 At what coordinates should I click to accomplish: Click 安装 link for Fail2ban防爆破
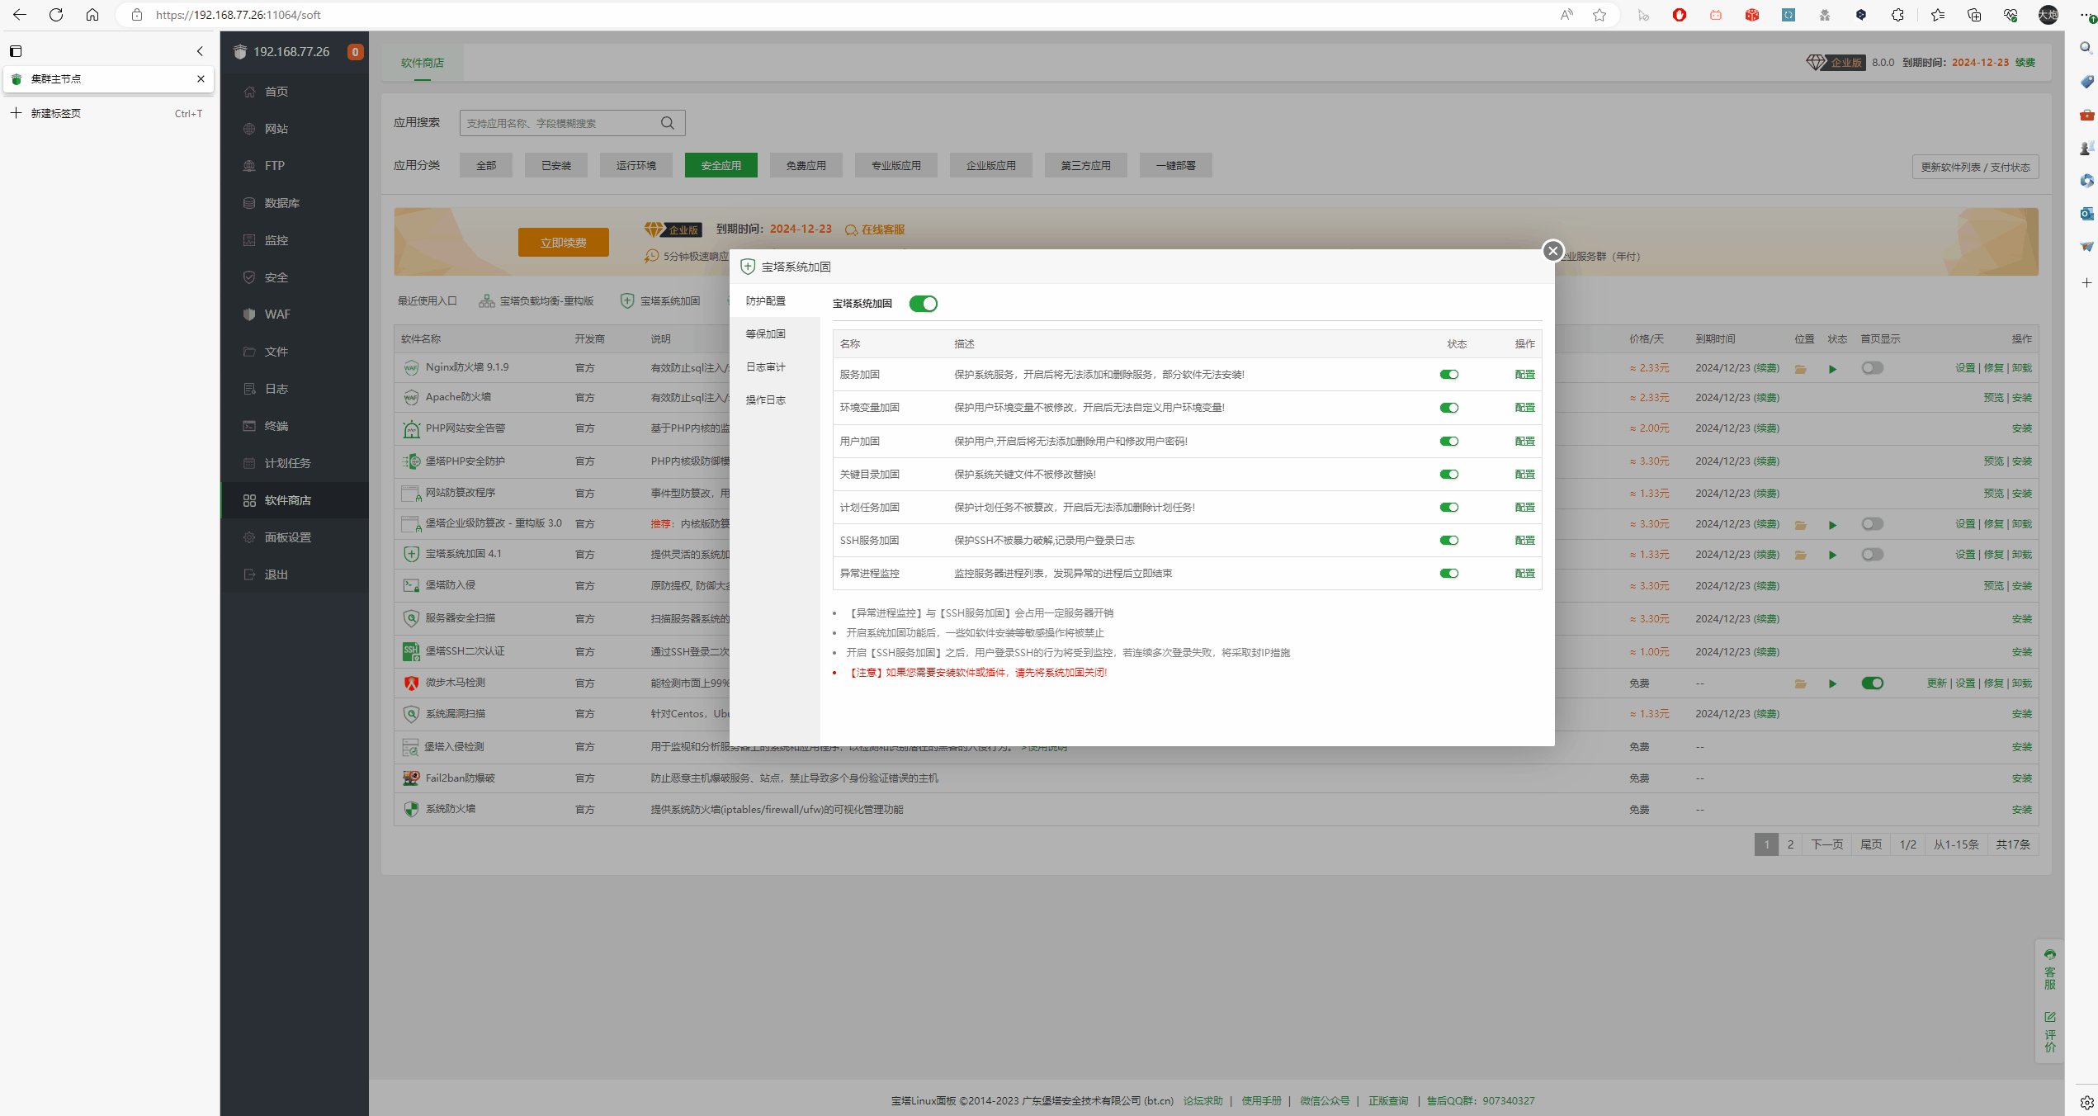[x=2022, y=778]
